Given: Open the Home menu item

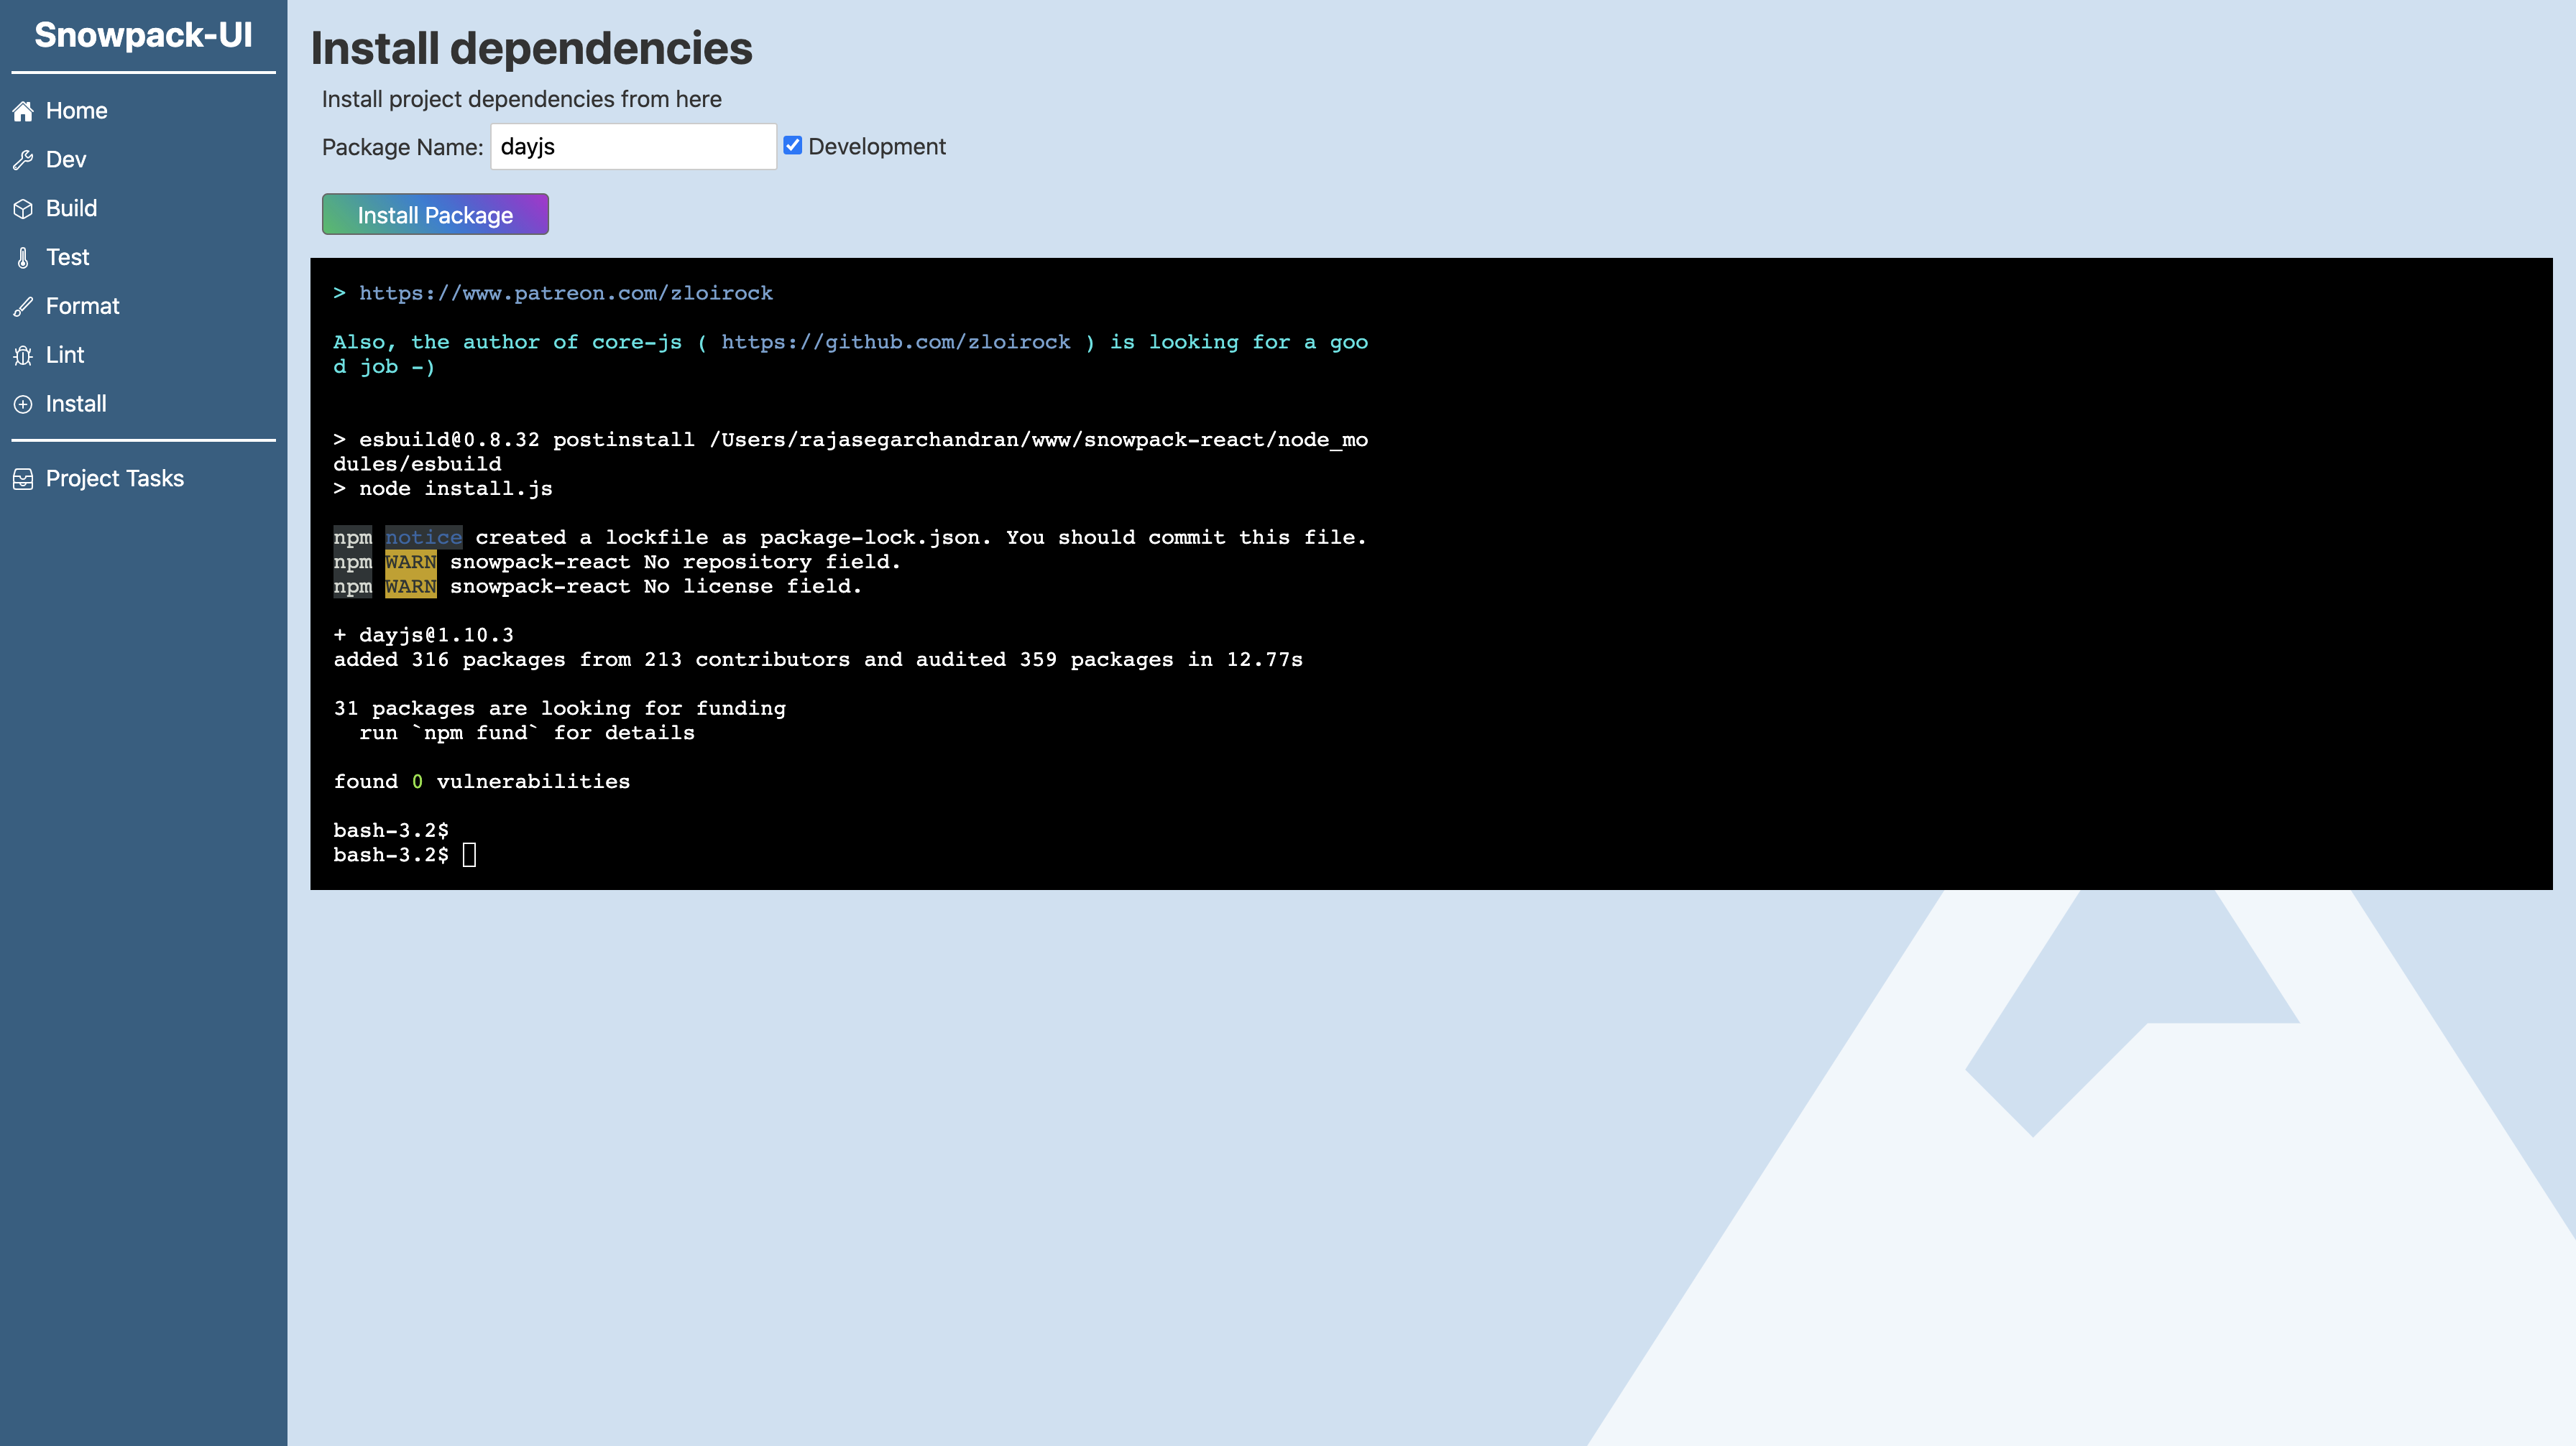Looking at the screenshot, I should point(76,111).
